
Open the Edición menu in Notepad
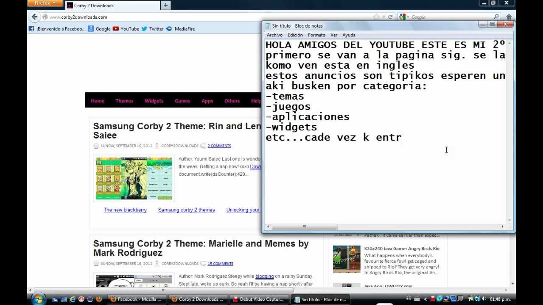tap(295, 35)
